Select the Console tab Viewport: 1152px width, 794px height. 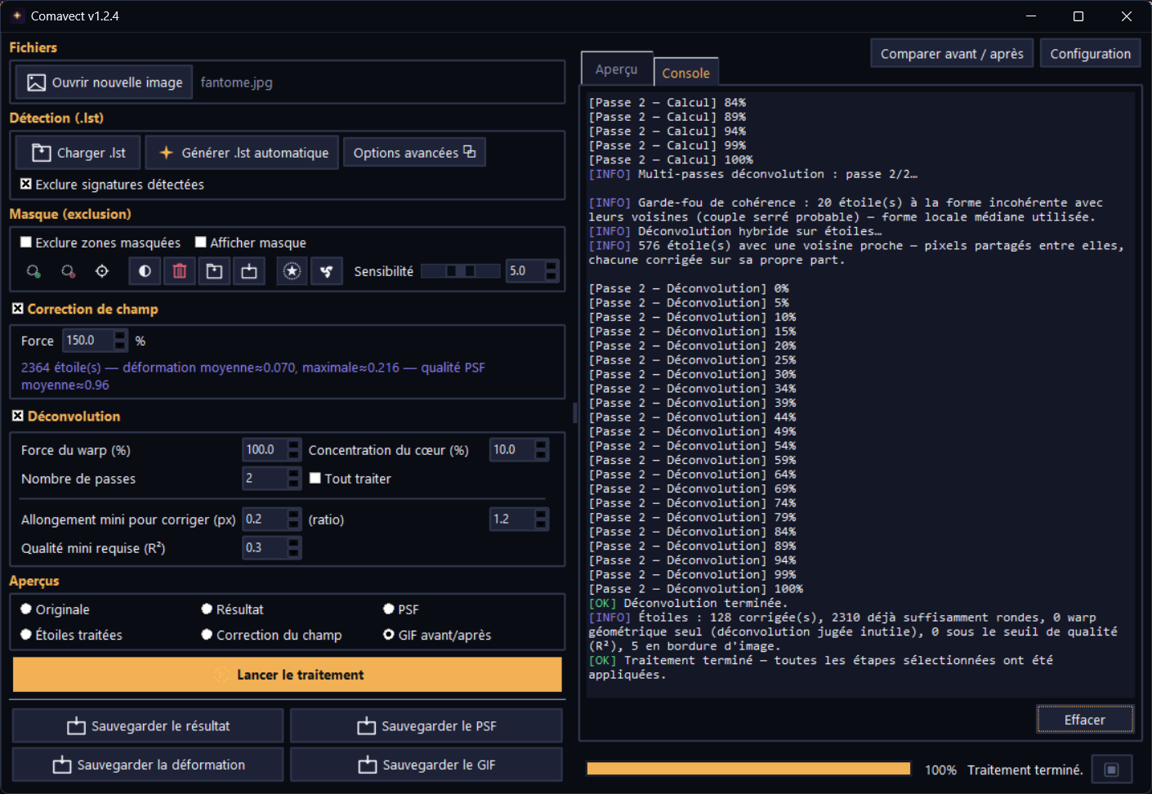[685, 73]
